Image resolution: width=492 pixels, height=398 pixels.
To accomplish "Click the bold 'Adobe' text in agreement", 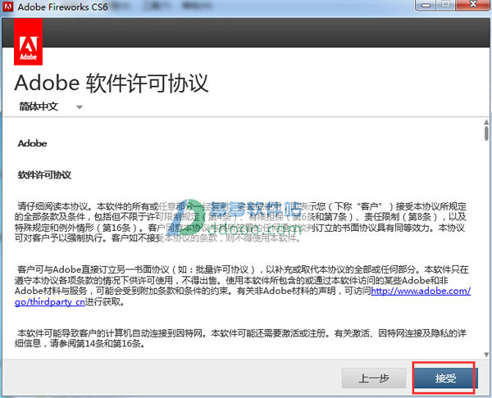I will (32, 143).
